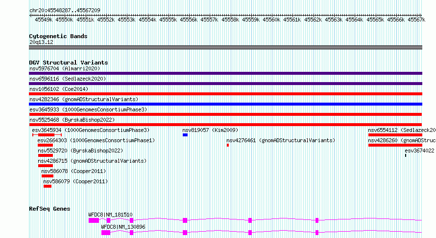Select the red bar under nsv4286715
The height and width of the screenshot is (238, 436).
point(46,166)
